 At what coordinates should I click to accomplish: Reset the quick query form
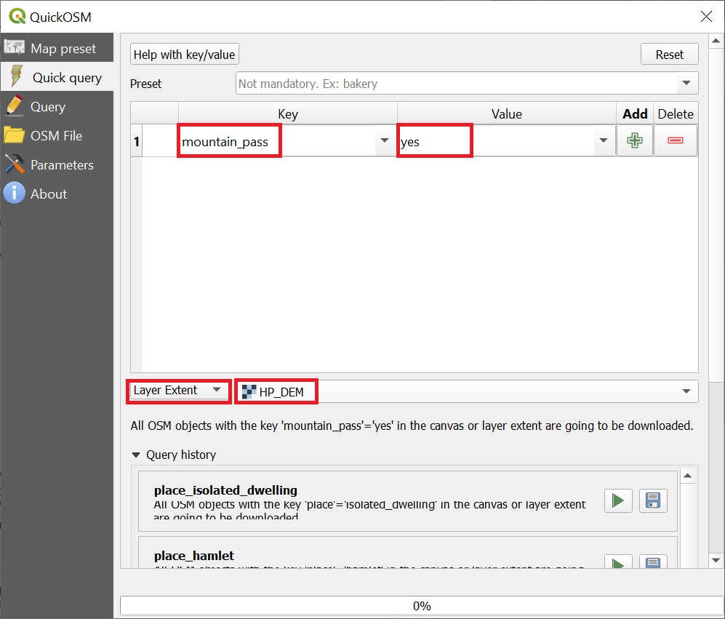click(x=669, y=54)
